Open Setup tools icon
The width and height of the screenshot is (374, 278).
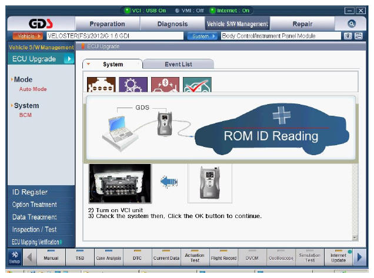[x=15, y=257]
